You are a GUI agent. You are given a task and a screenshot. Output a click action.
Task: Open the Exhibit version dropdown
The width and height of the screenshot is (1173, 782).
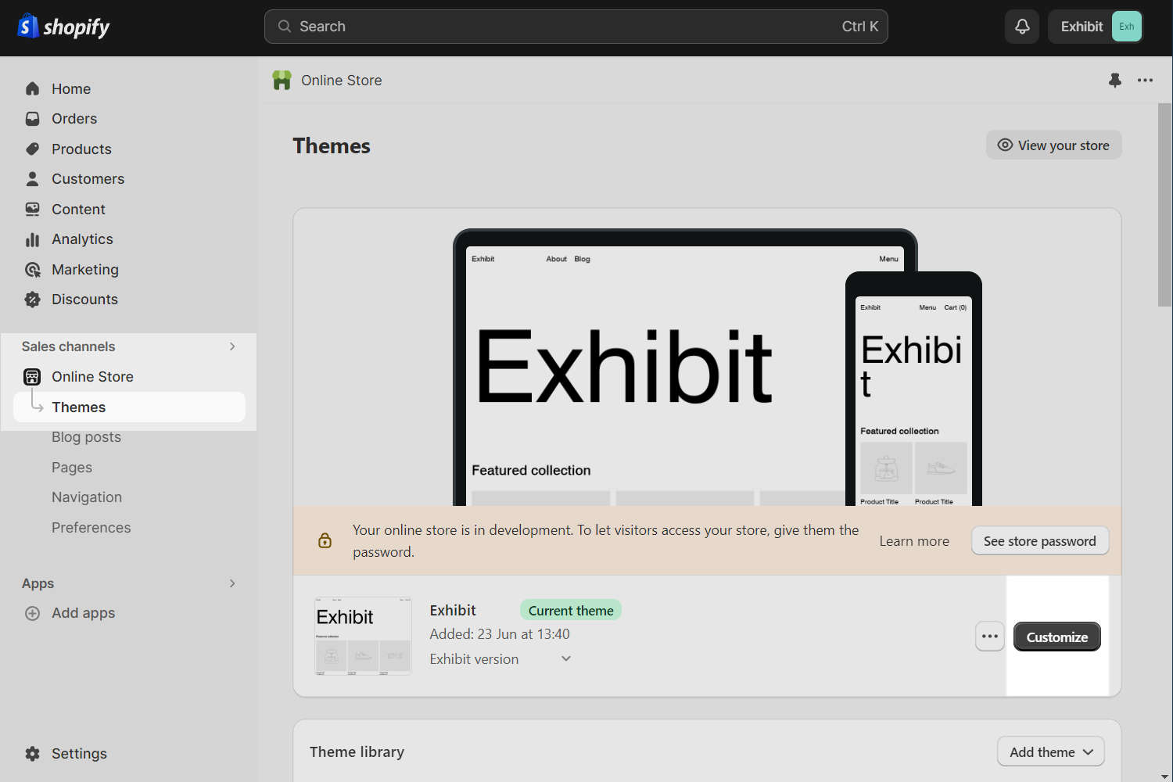click(x=500, y=659)
